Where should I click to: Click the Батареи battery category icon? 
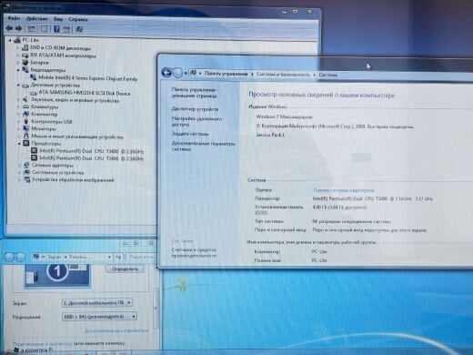click(x=25, y=62)
